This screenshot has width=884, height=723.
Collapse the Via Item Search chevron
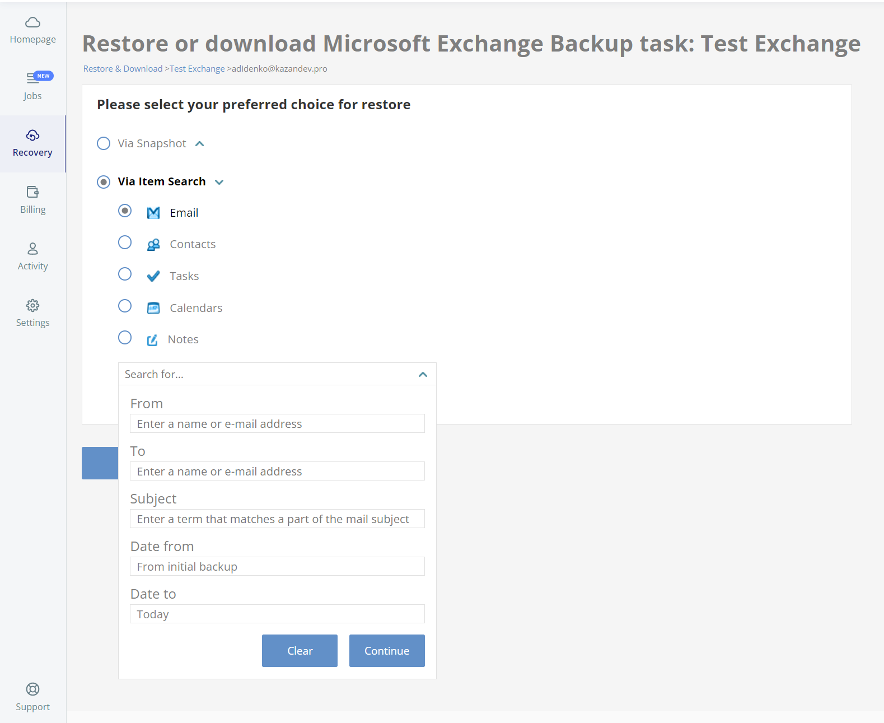(x=219, y=182)
